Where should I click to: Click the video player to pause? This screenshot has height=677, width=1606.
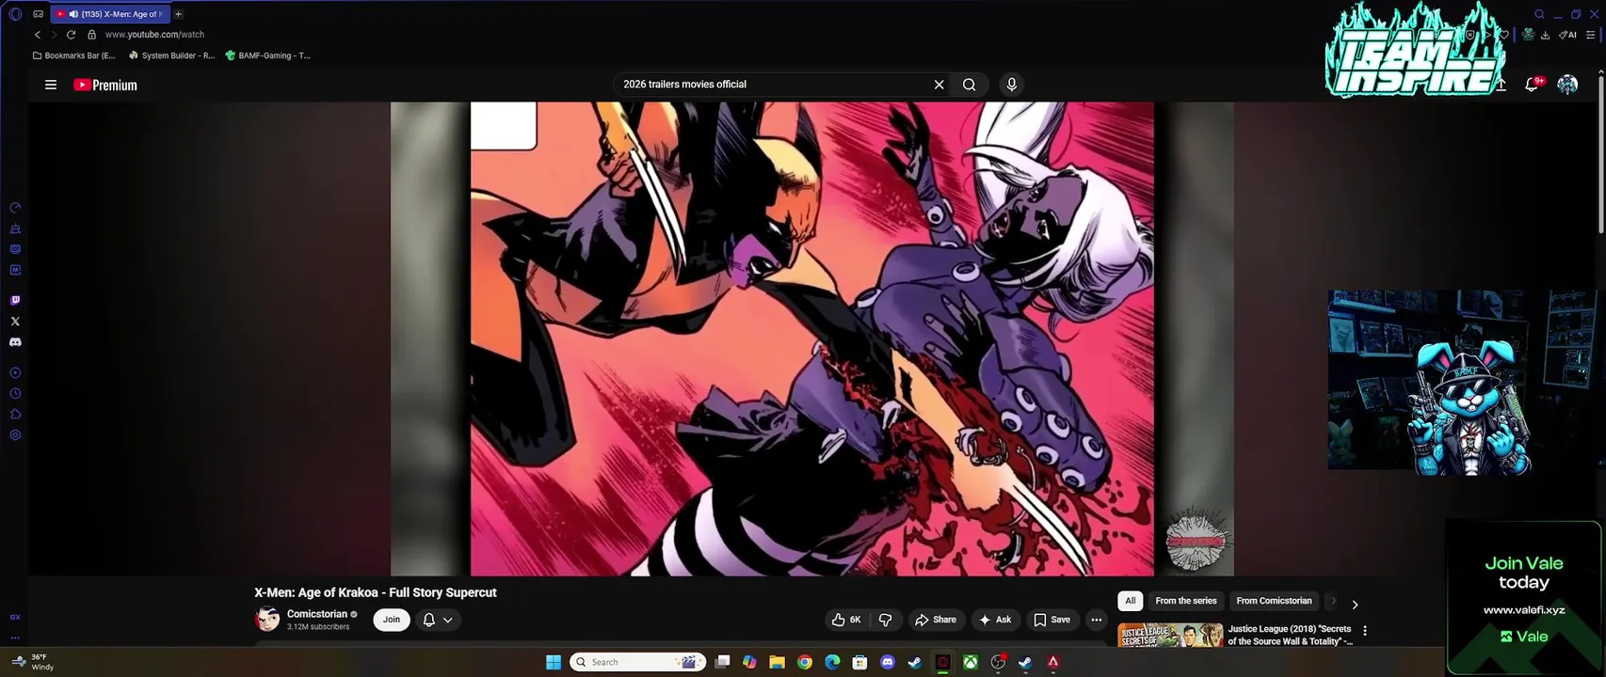point(811,338)
